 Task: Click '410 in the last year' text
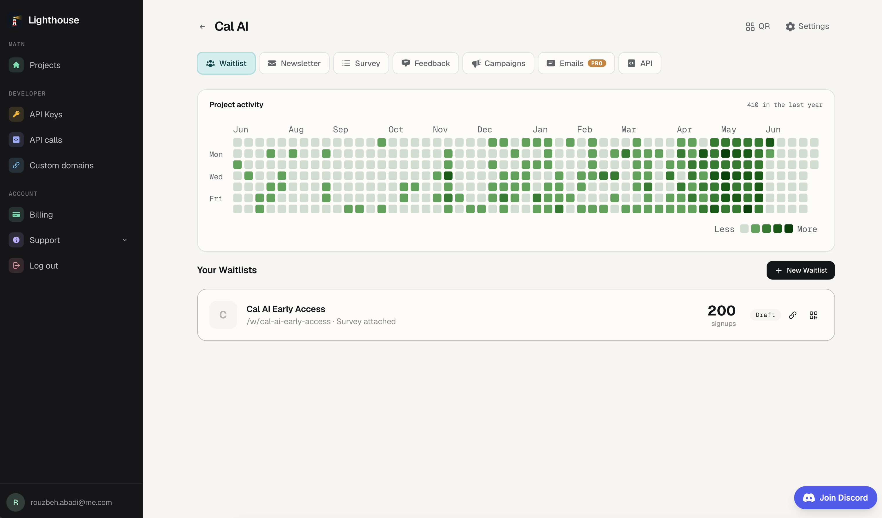pos(785,105)
